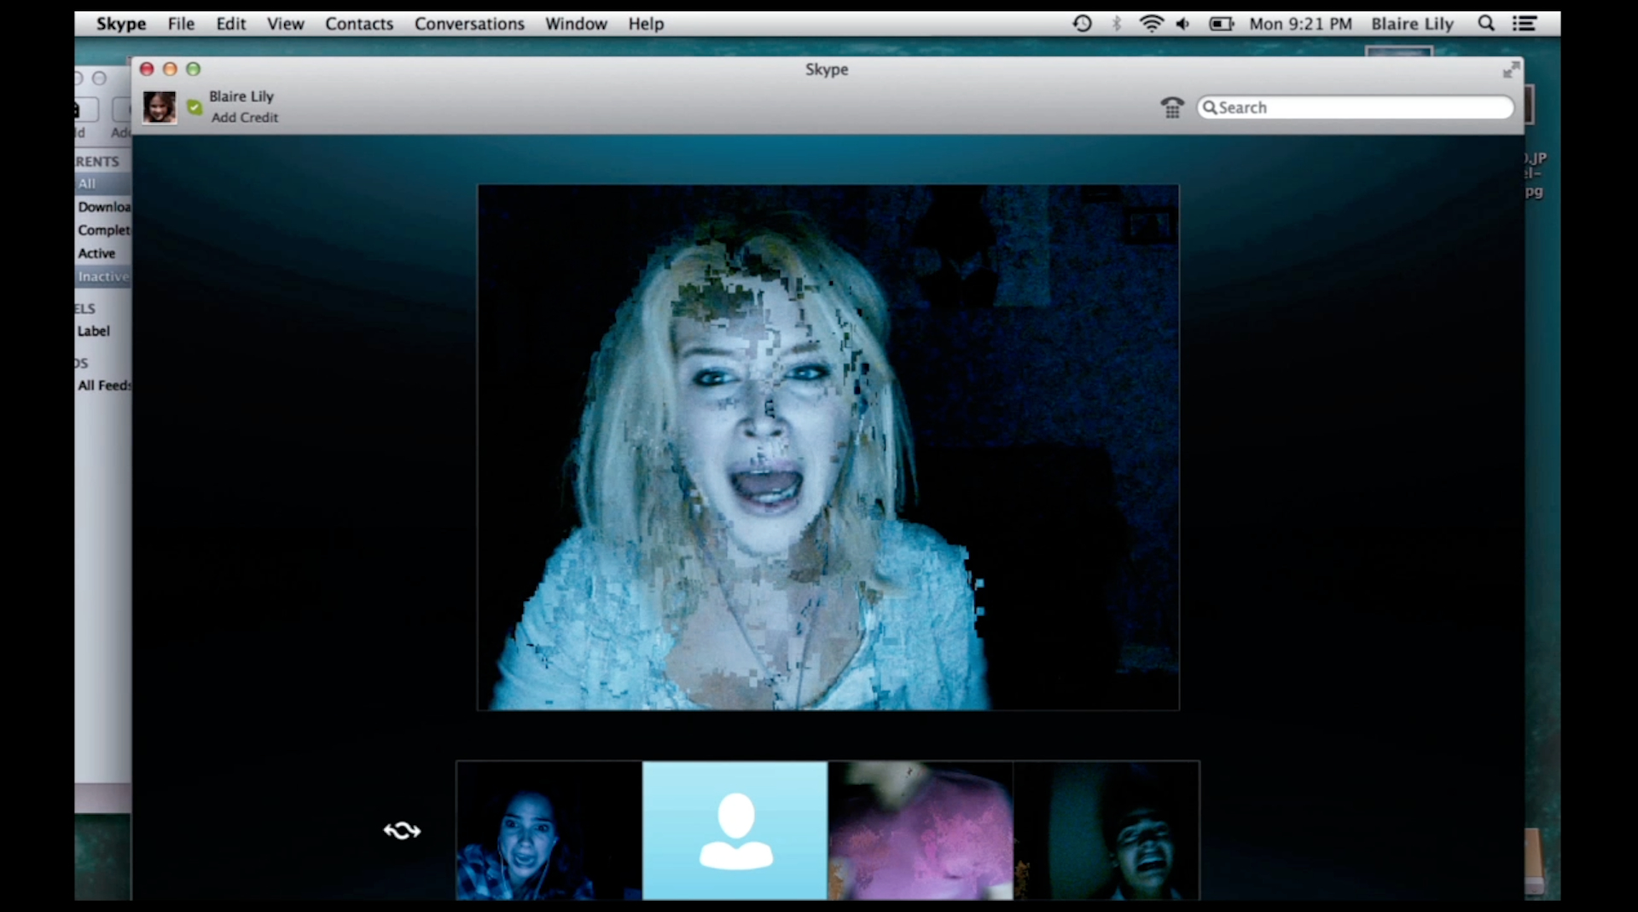Screen dimensions: 1638x912
Task: Select the pink shirt participant thumbnail
Action: [x=921, y=831]
